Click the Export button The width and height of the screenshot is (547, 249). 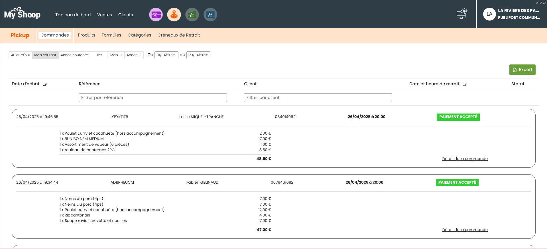tap(522, 70)
